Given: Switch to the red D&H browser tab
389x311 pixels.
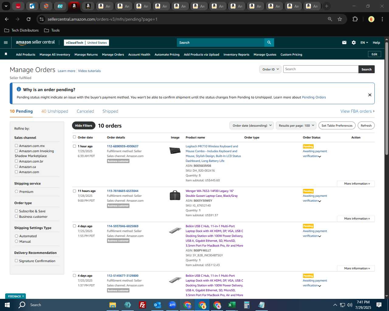Looking at the screenshot, I should (18, 6).
